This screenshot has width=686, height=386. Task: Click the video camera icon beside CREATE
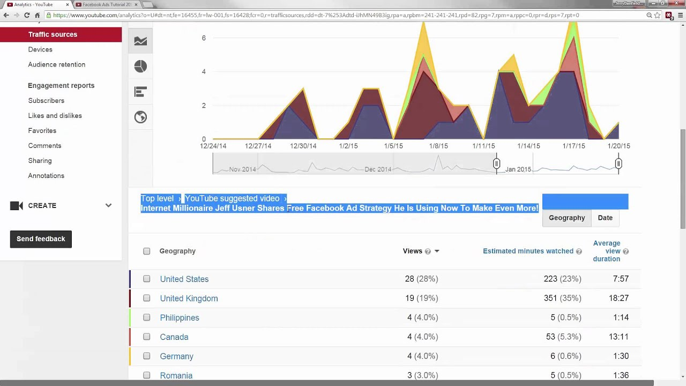[x=17, y=205]
